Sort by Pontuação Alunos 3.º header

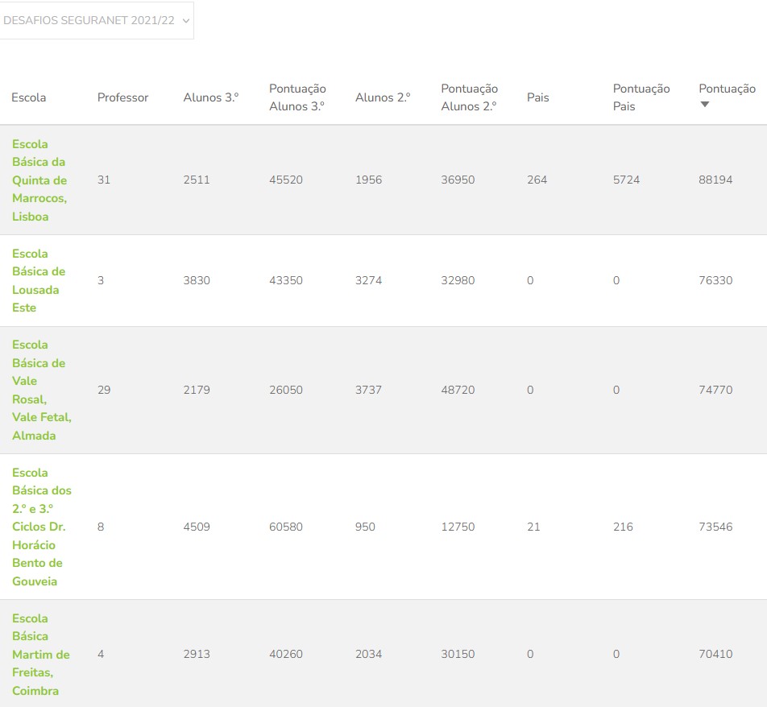(297, 97)
